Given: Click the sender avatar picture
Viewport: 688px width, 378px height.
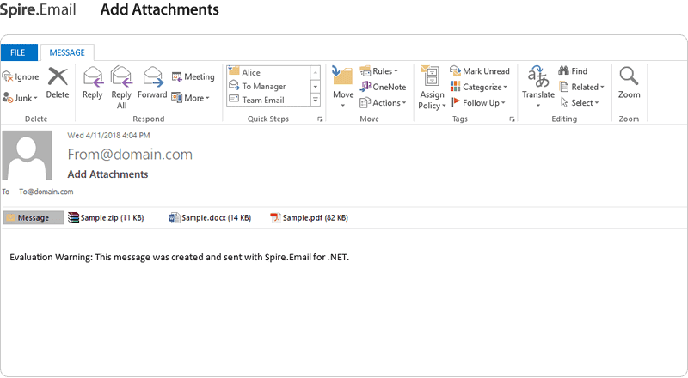Looking at the screenshot, I should click(x=27, y=155).
